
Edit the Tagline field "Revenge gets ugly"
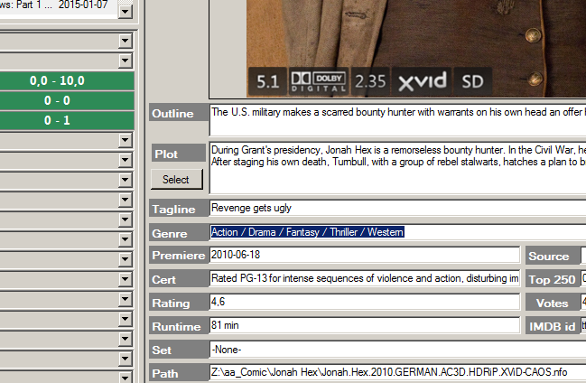pos(397,209)
